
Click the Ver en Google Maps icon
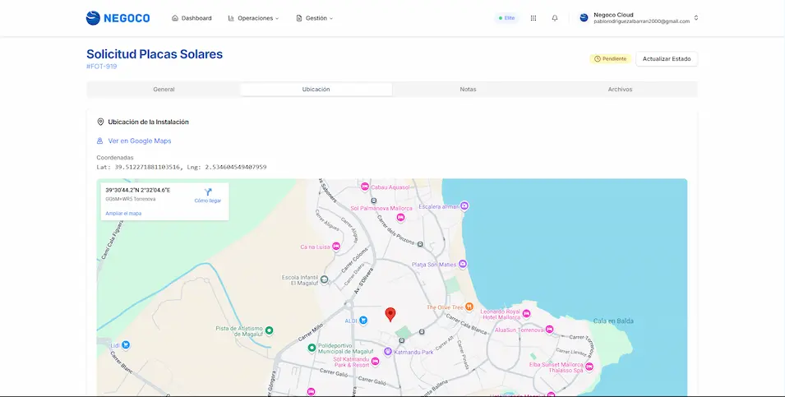coord(99,141)
